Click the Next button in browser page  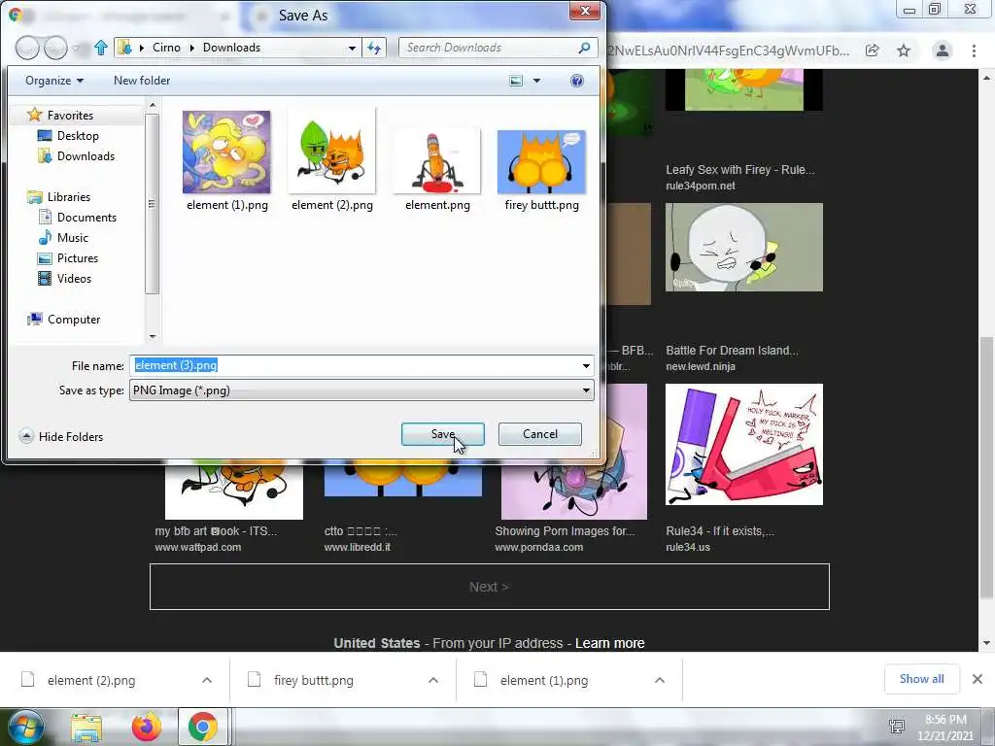tap(490, 587)
